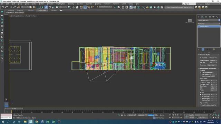Open Chrome from the taskbar

(x=37, y=122)
